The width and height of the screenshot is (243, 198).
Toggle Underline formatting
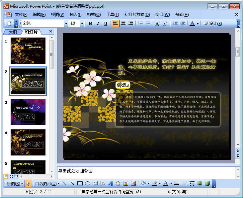(106, 24)
